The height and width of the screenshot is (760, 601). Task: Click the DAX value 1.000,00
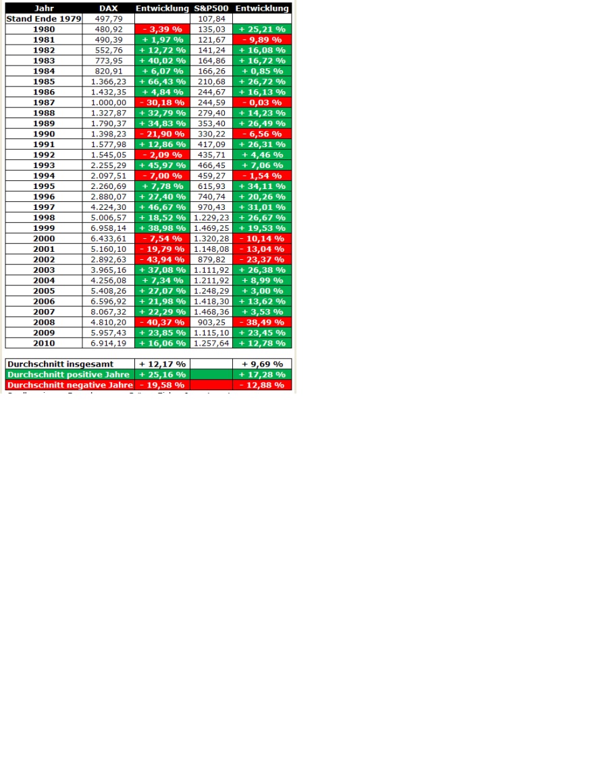point(109,103)
